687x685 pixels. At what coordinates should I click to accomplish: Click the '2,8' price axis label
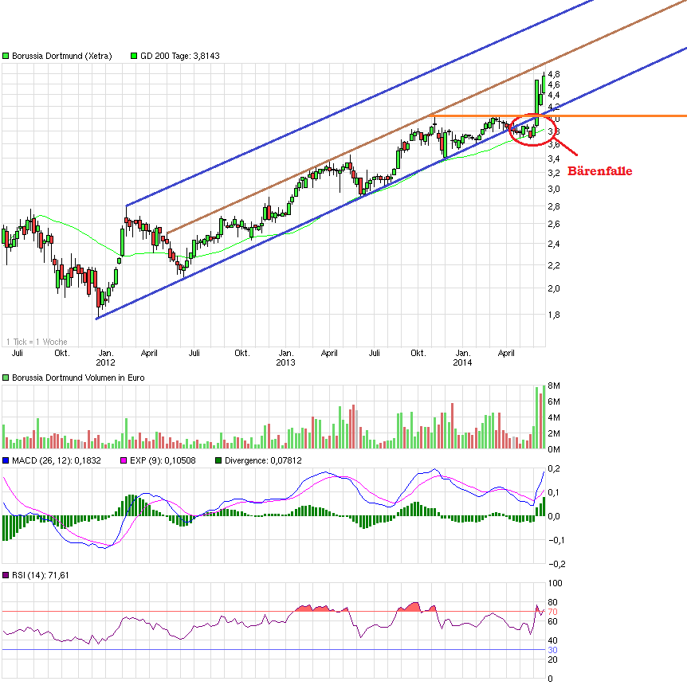(554, 207)
